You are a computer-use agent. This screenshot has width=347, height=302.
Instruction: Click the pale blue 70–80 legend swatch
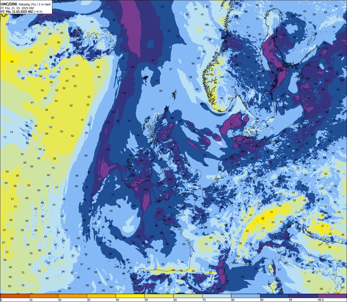coord(217,296)
